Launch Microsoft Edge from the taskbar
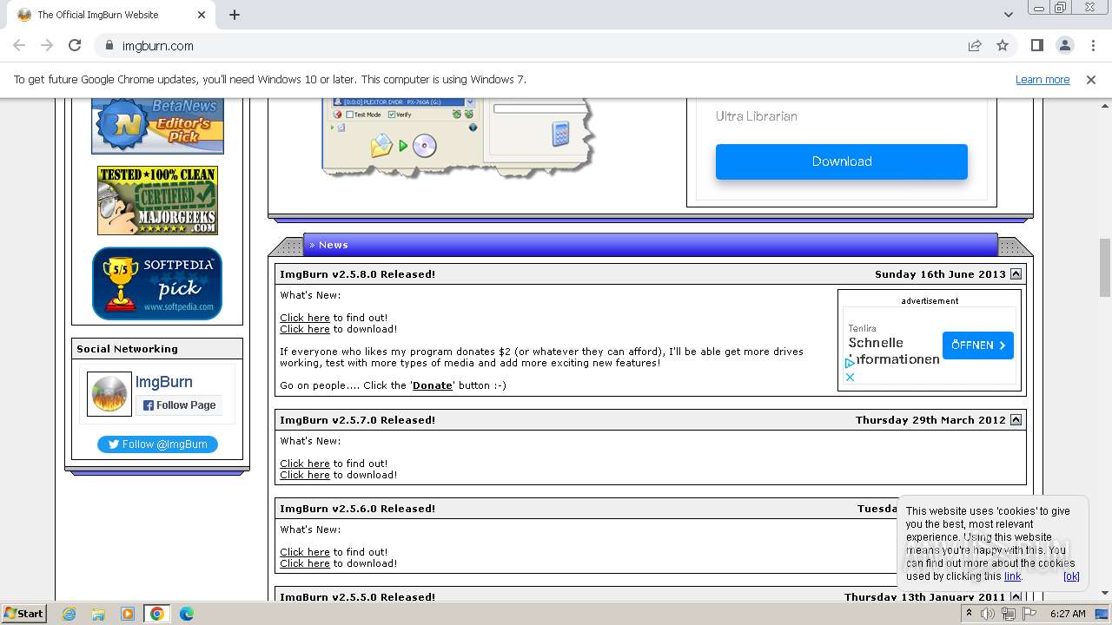Screen dimensions: 1112x625 pos(187,614)
